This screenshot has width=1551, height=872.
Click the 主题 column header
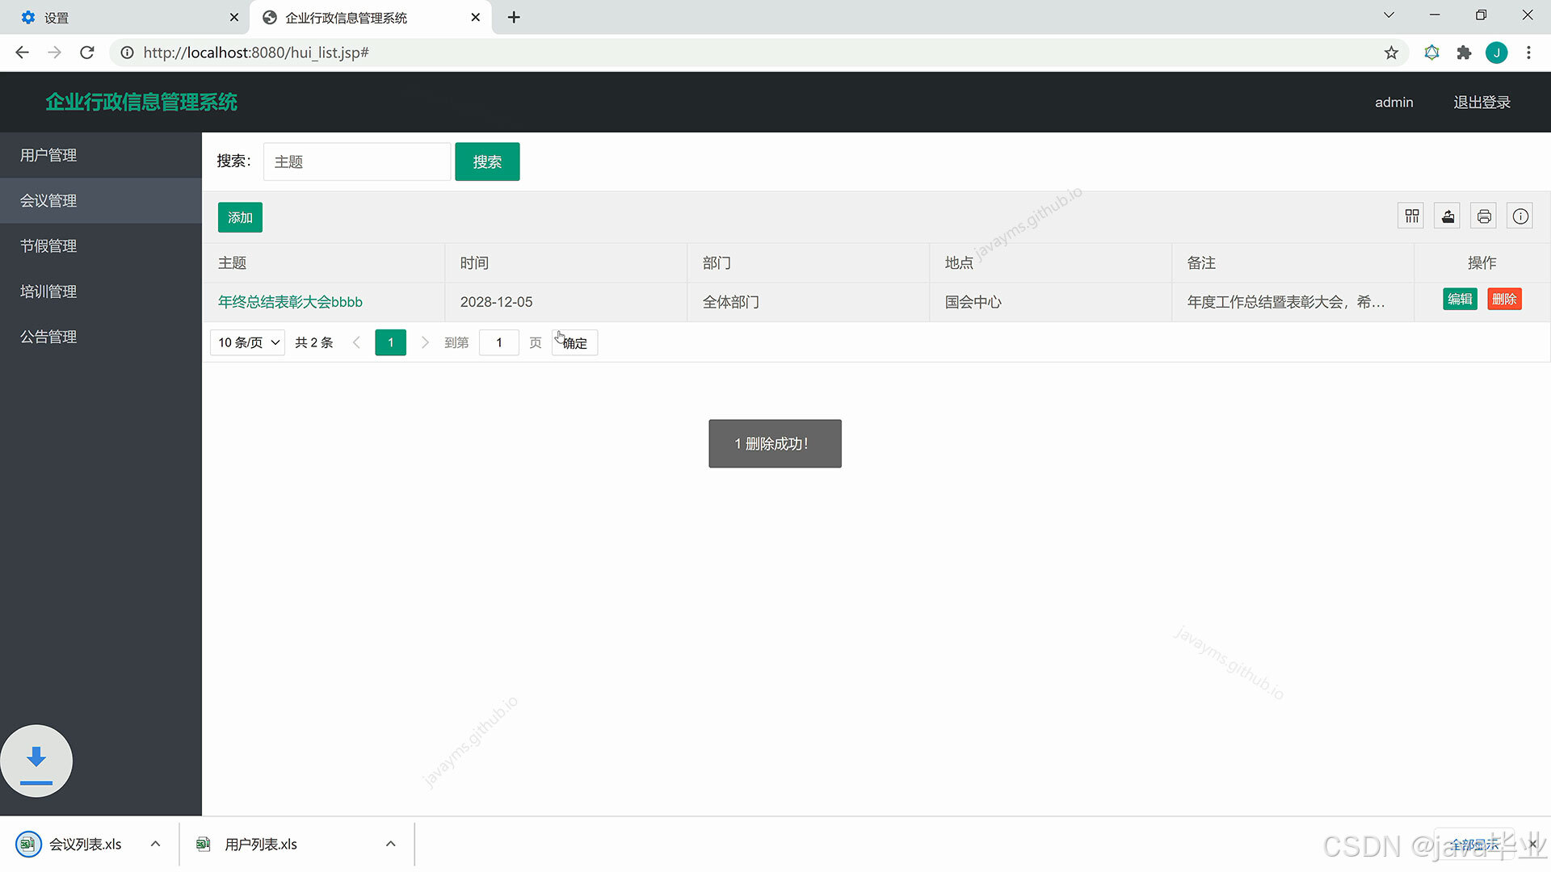[323, 263]
